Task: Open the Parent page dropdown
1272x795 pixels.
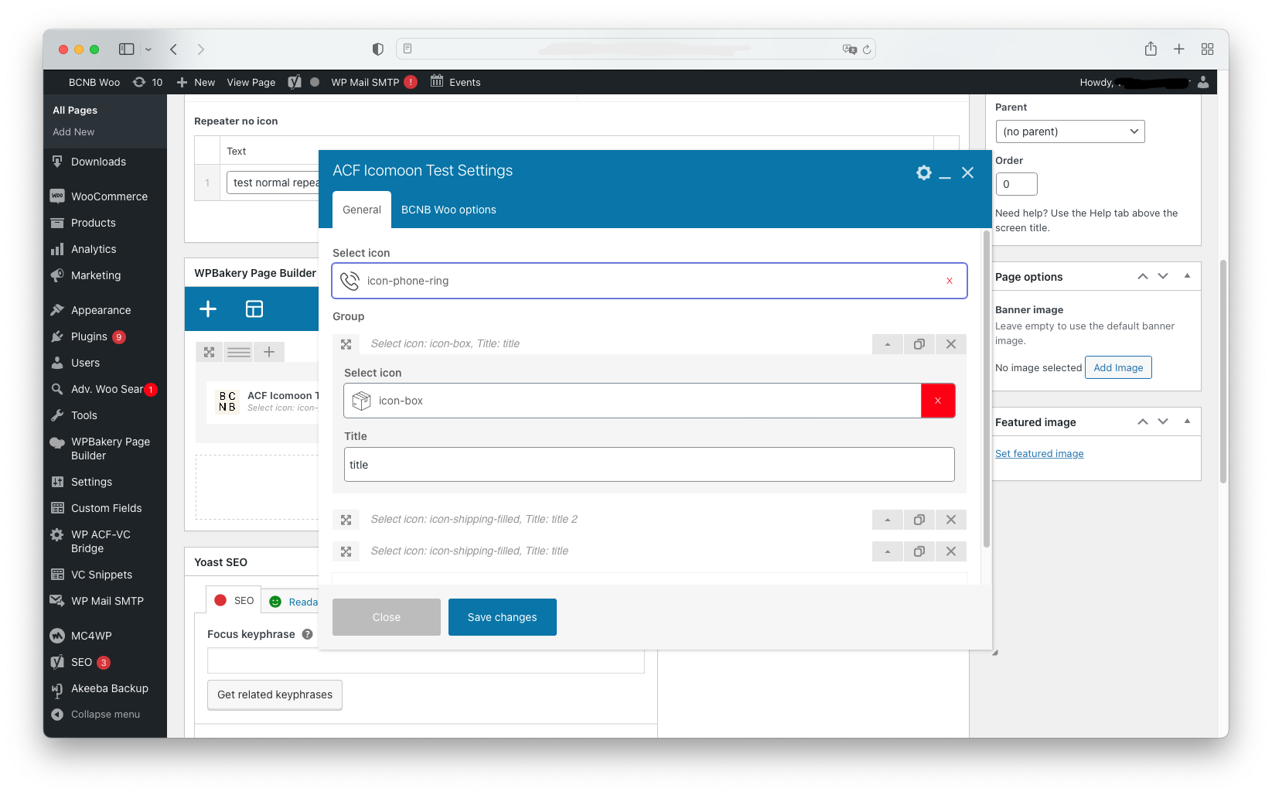Action: (1070, 131)
